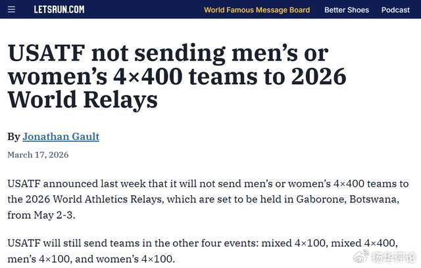421x268 pixels.
Task: Click the Chinese watermark text beside the Weibo logo
Action: 393,256
